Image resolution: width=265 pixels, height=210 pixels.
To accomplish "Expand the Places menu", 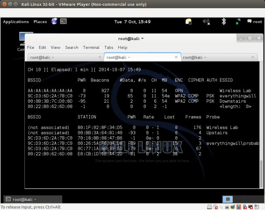I will pos(40,22).
